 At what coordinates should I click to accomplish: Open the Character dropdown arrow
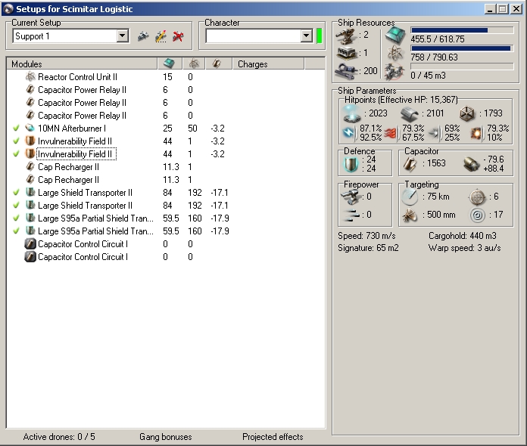[306, 36]
